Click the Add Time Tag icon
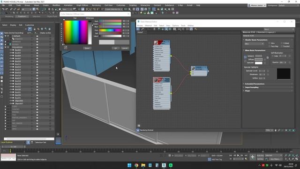 210,160
